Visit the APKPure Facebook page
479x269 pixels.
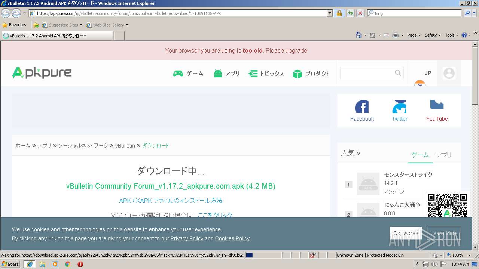pos(362,111)
